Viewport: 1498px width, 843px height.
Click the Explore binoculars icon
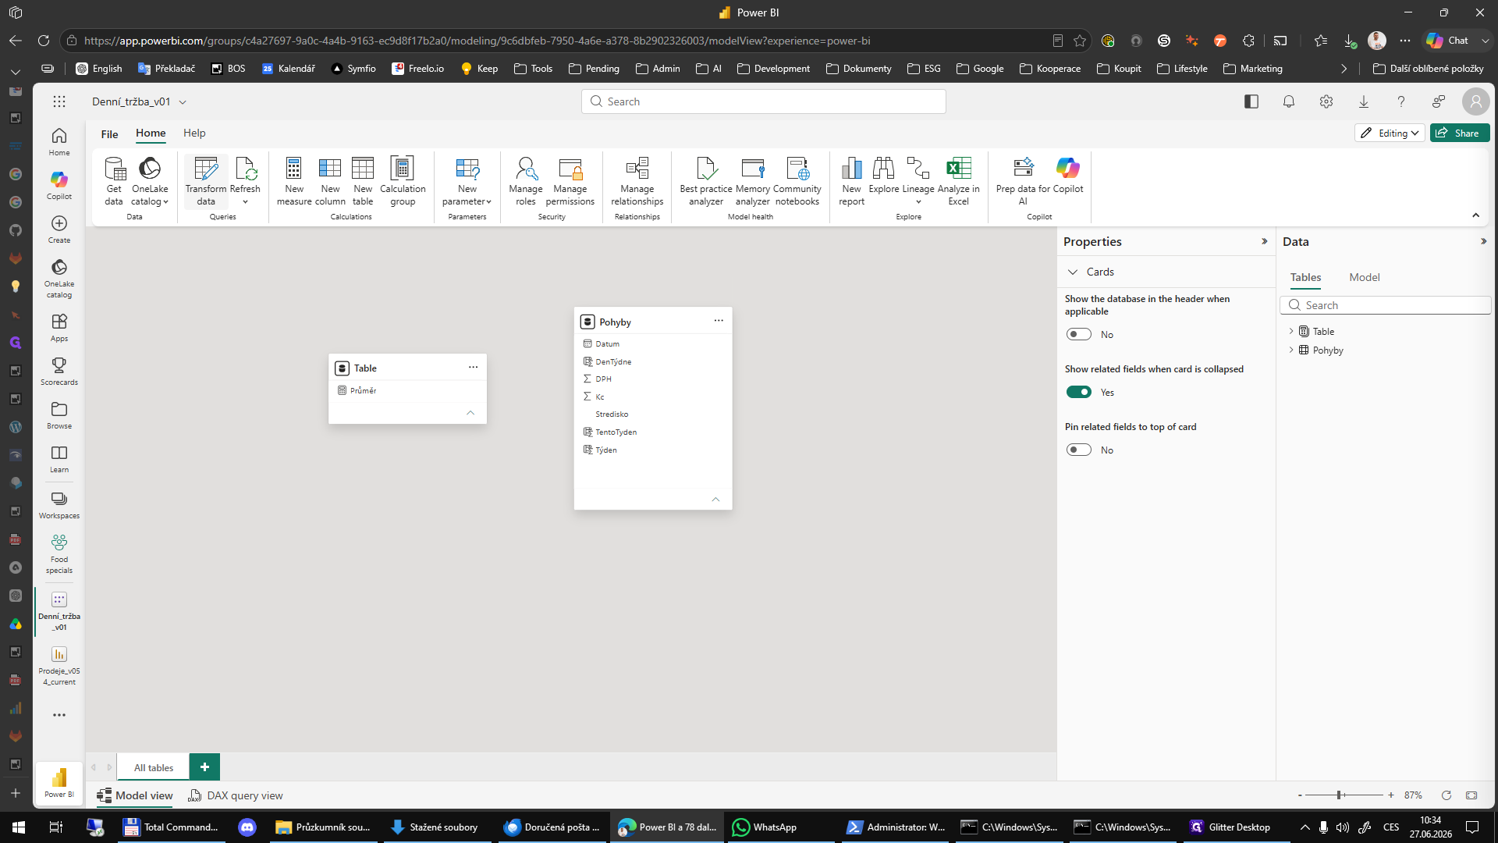tap(884, 168)
